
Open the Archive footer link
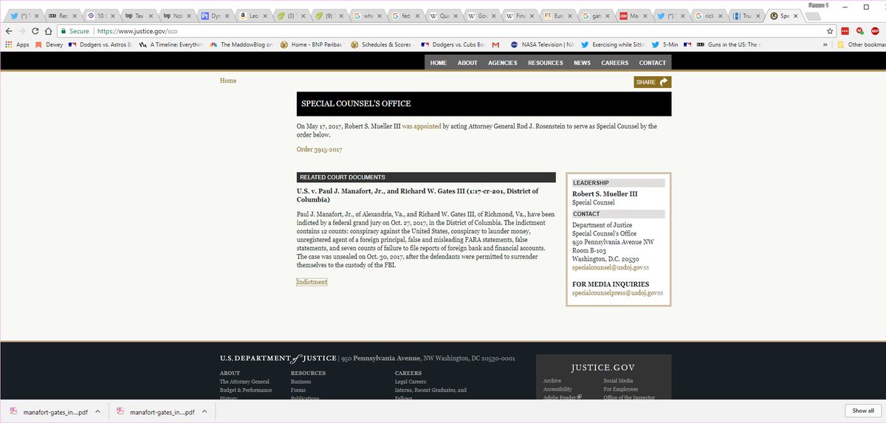552,381
